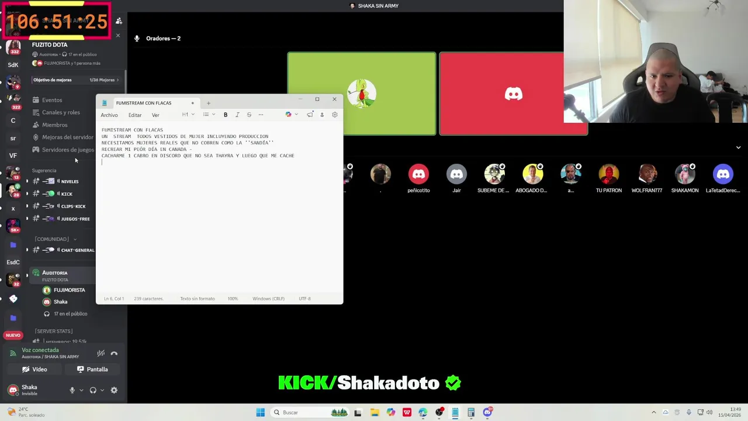Open the VF server in server list

(x=13, y=156)
